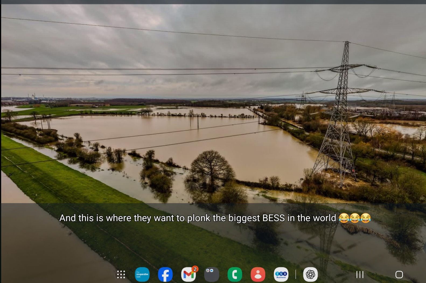
Task: Open the dark app folder
Action: (211, 274)
